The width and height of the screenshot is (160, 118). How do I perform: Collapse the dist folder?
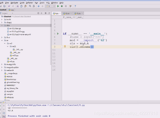[x=2, y=25]
